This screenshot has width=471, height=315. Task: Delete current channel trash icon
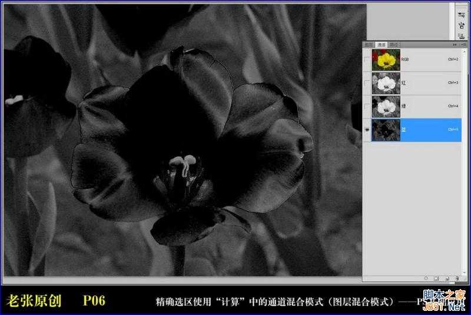[457, 278]
